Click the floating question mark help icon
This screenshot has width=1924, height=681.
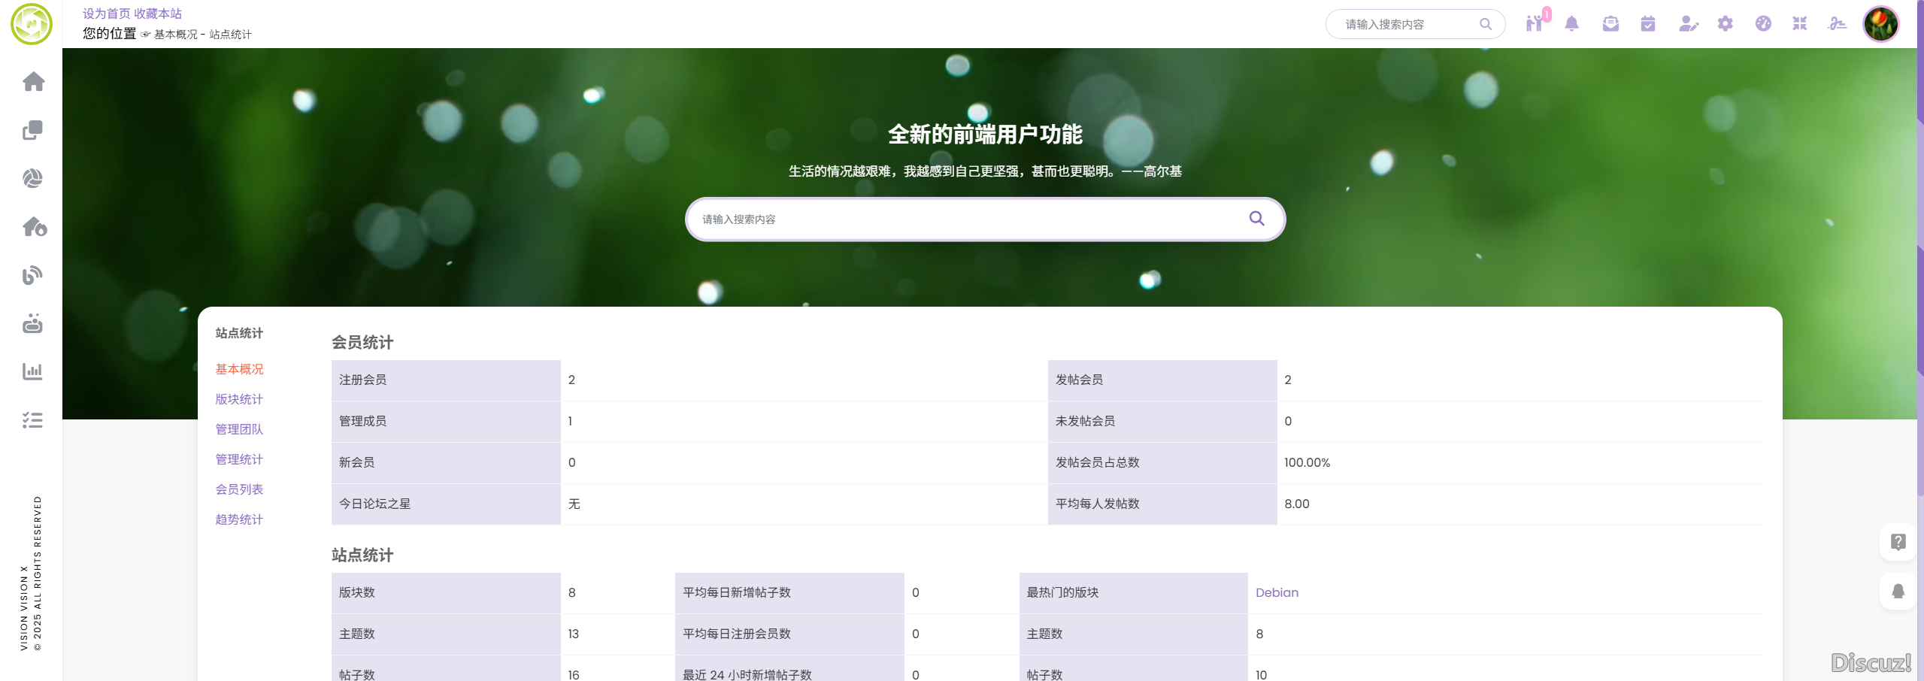(1898, 542)
